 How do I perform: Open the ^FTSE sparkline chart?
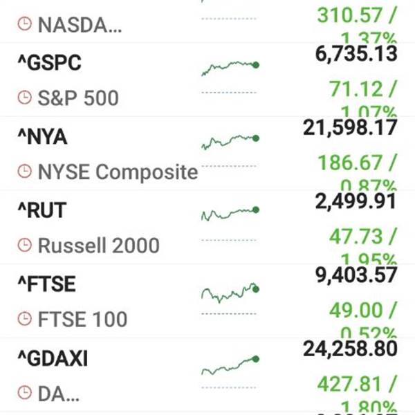tap(230, 293)
